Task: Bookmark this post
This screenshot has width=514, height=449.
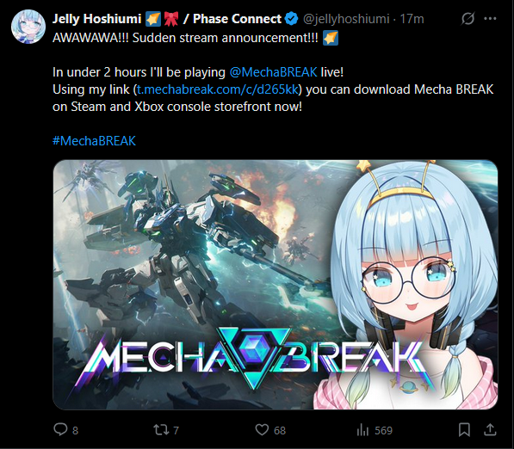Action: tap(464, 430)
